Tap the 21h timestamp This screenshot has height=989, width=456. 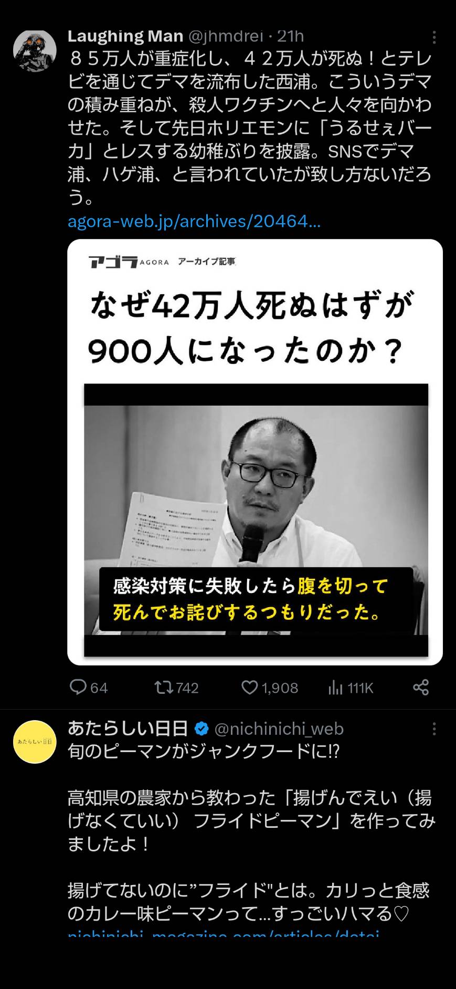click(x=291, y=36)
